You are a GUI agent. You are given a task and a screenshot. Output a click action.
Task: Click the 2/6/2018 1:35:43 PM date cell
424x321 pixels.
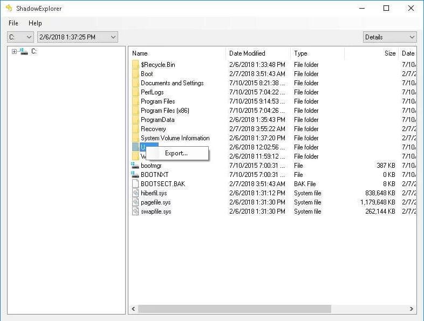pyautogui.click(x=257, y=120)
